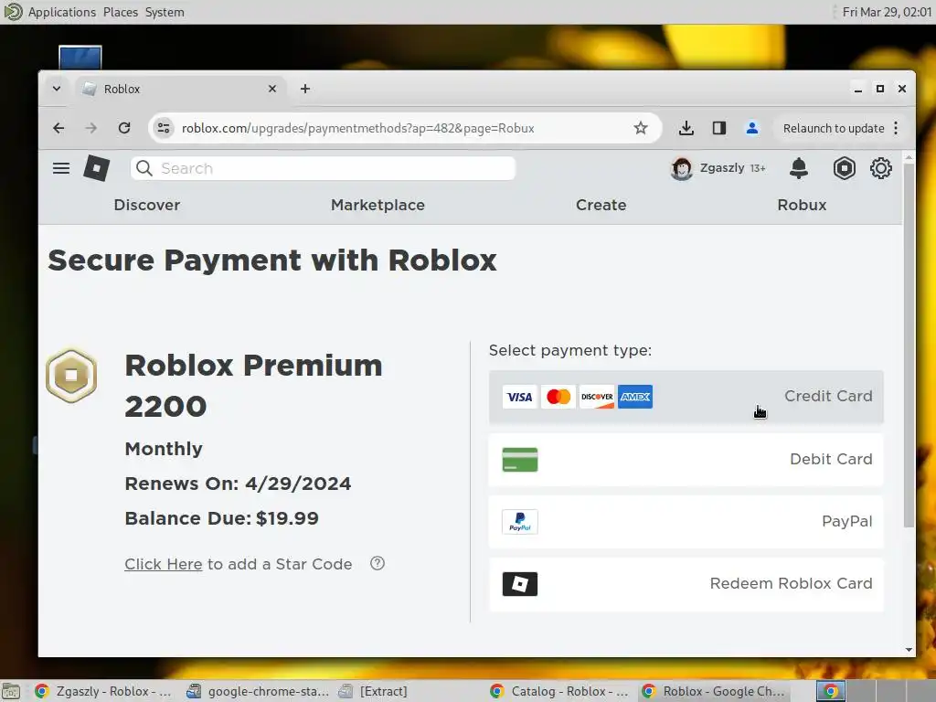Select PayPal payment type
Image resolution: width=936 pixels, height=702 pixels.
686,521
